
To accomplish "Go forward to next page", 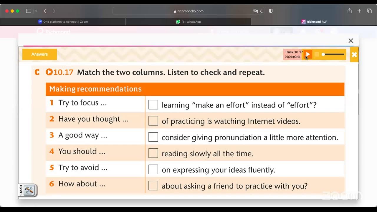I will [x=54, y=11].
